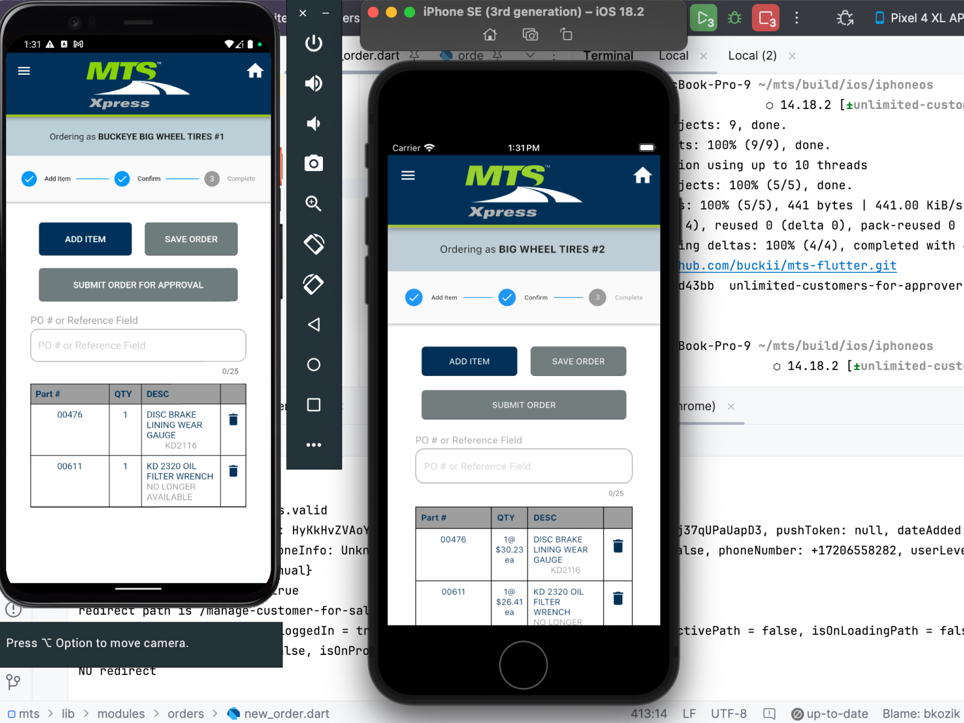Click the emulator back triangle button
The height and width of the screenshot is (723, 964).
tap(313, 325)
